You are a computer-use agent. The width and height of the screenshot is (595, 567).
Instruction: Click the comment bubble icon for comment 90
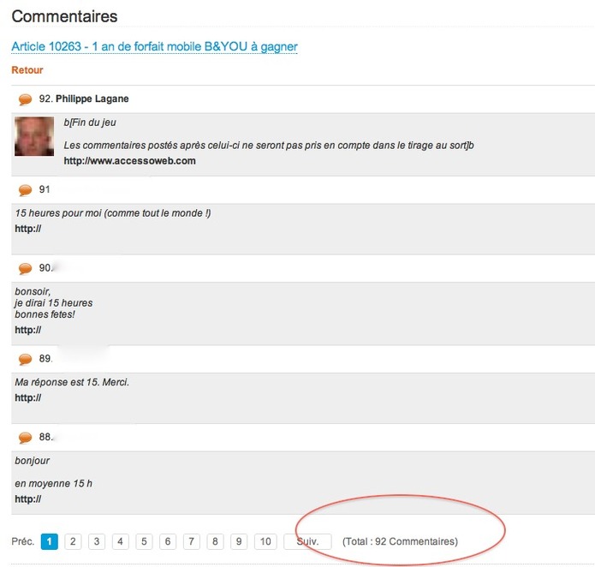tap(25, 268)
